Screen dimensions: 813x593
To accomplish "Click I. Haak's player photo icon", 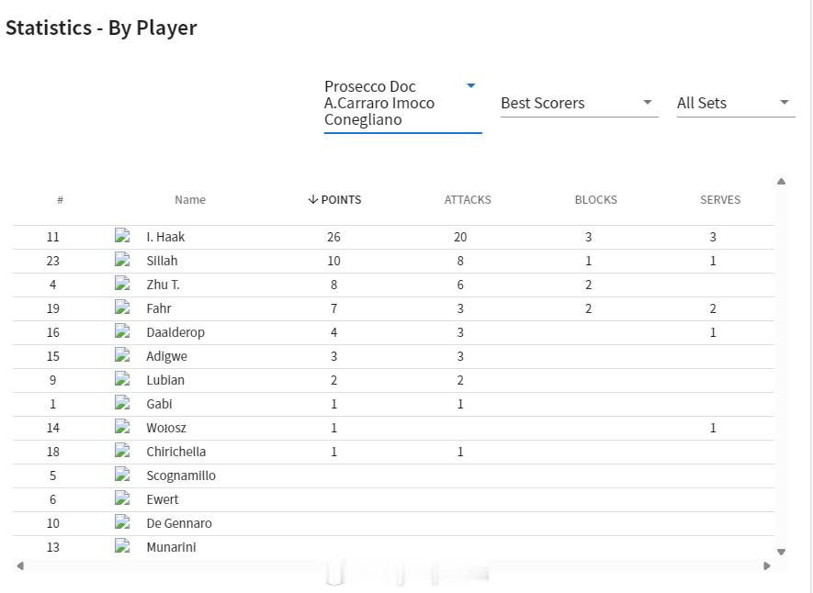I will 122,236.
